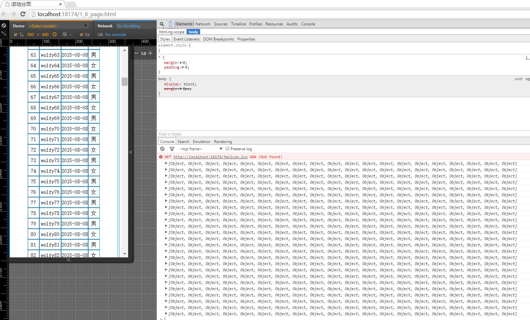Clear the console log
This screenshot has width=530, height=320.
[162, 149]
